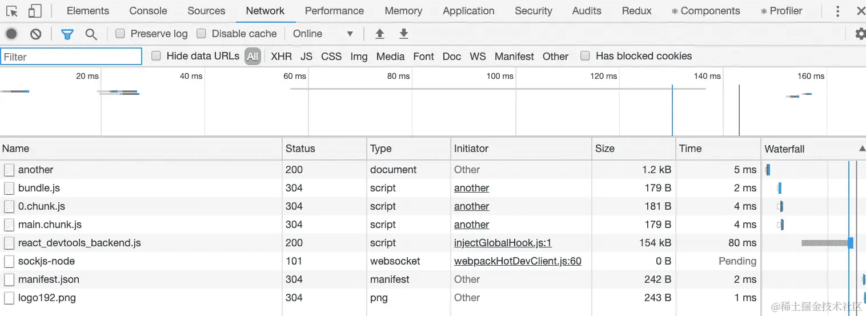Image resolution: width=866 pixels, height=316 pixels.
Task: Sort requests by Name column header
Action: click(141, 149)
